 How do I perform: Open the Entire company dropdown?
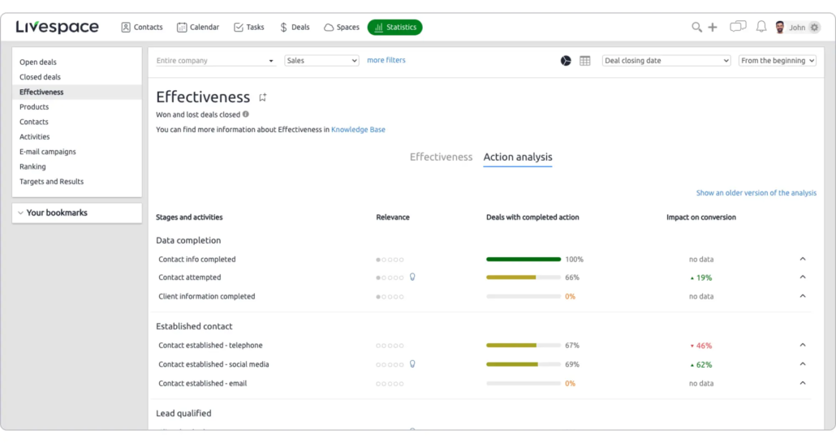[x=215, y=61]
